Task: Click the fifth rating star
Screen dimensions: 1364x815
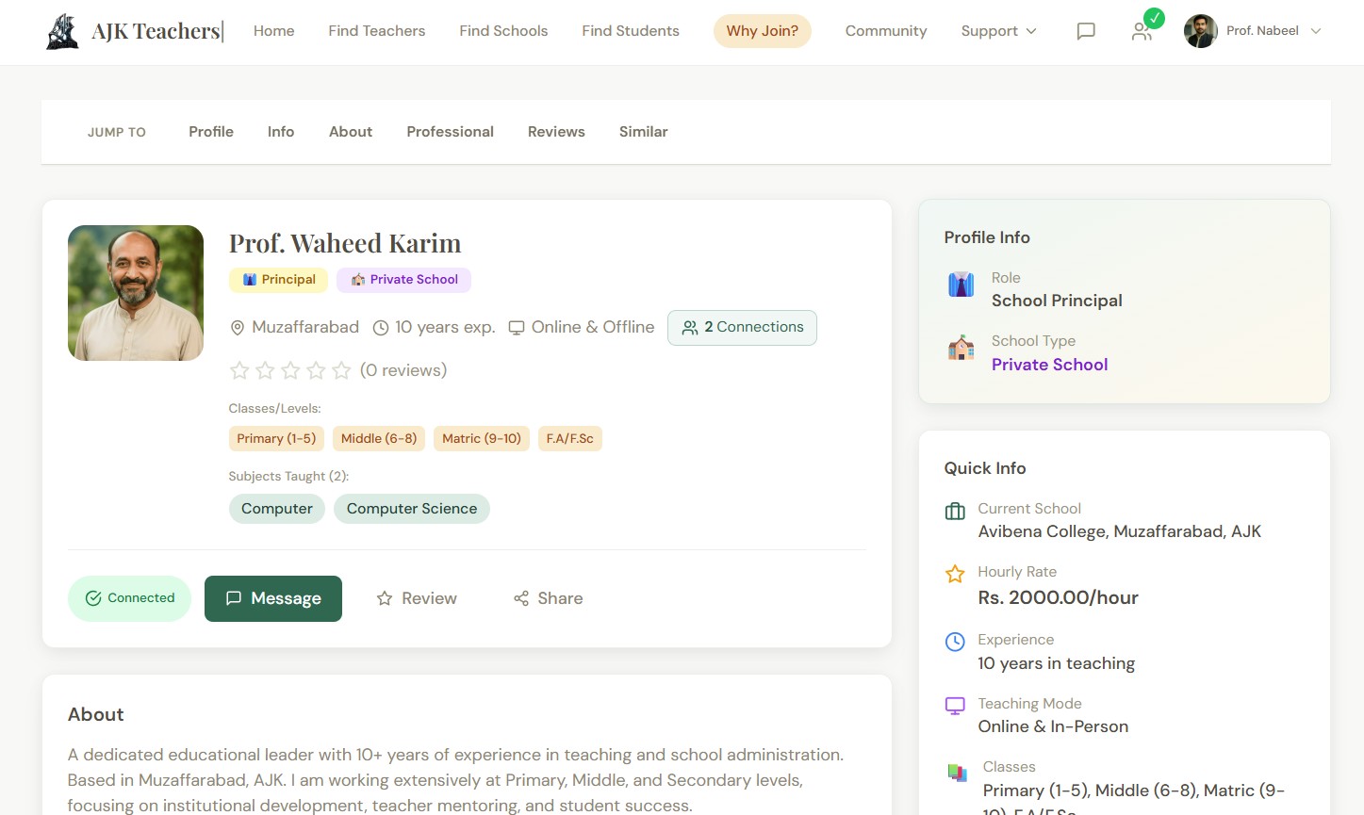Action: [341, 371]
